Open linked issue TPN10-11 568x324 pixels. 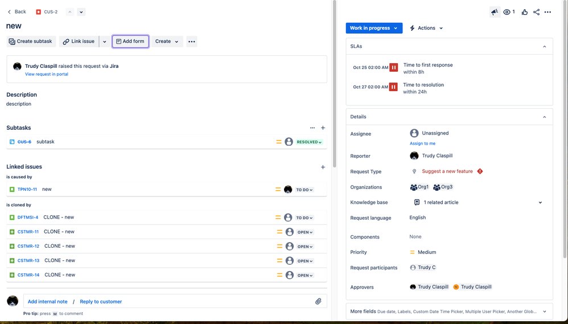pyautogui.click(x=27, y=189)
